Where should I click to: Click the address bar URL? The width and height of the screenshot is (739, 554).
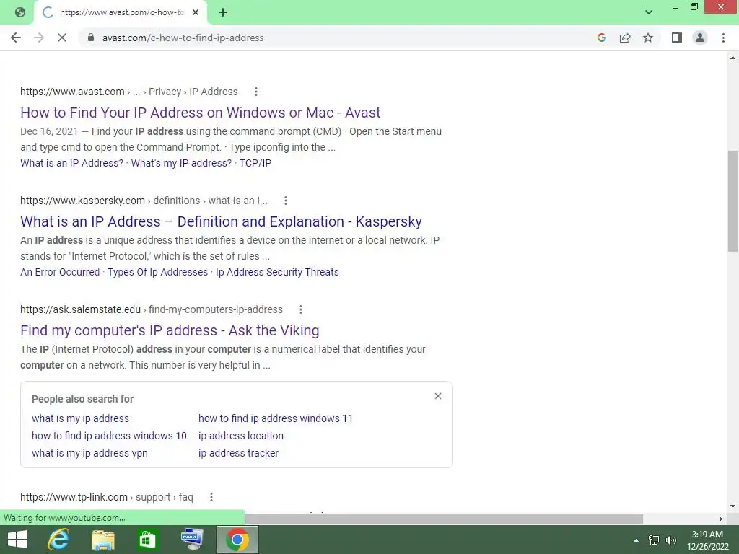pyautogui.click(x=183, y=38)
